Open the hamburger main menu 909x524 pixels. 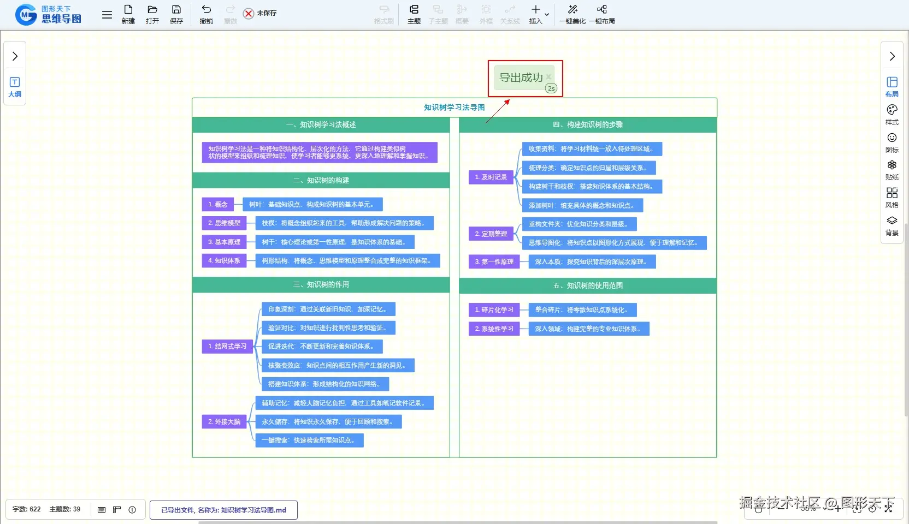tap(107, 15)
